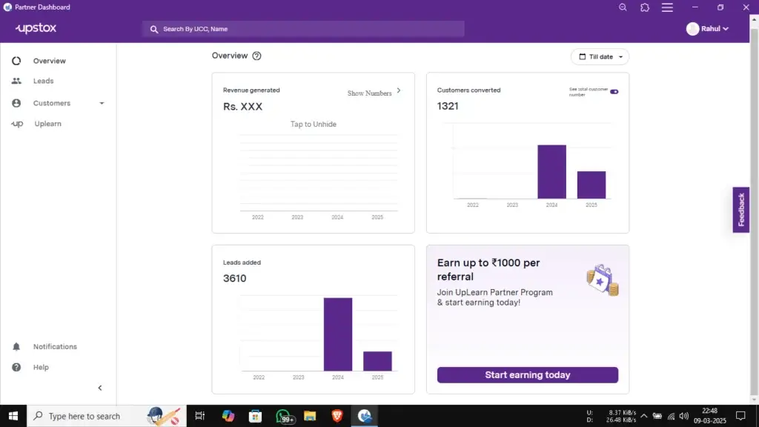
Task: Click the Search By UCC, Name field
Action: (x=303, y=29)
